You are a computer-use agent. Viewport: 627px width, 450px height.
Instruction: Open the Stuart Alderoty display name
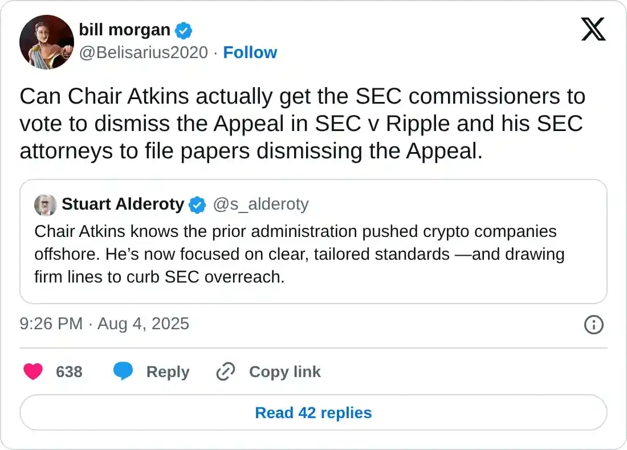[123, 204]
